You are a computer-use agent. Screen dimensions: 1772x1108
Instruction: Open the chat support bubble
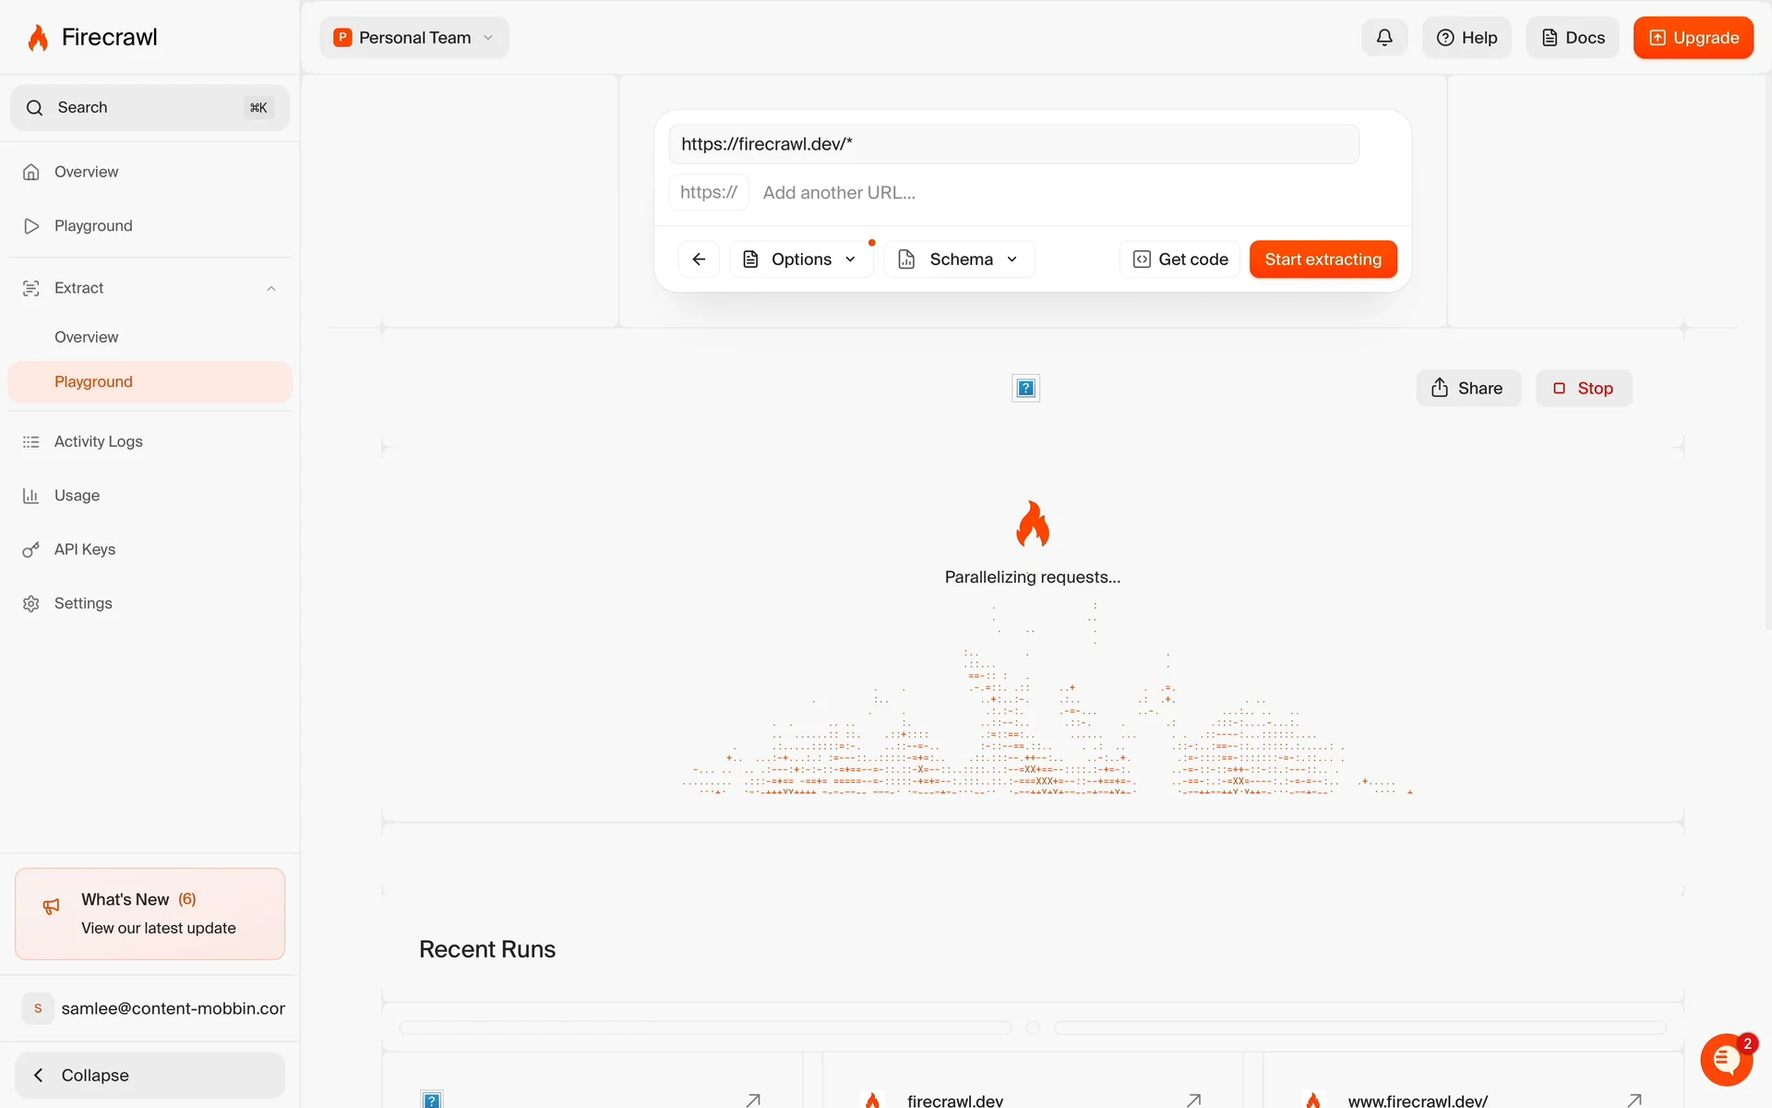[x=1726, y=1060]
